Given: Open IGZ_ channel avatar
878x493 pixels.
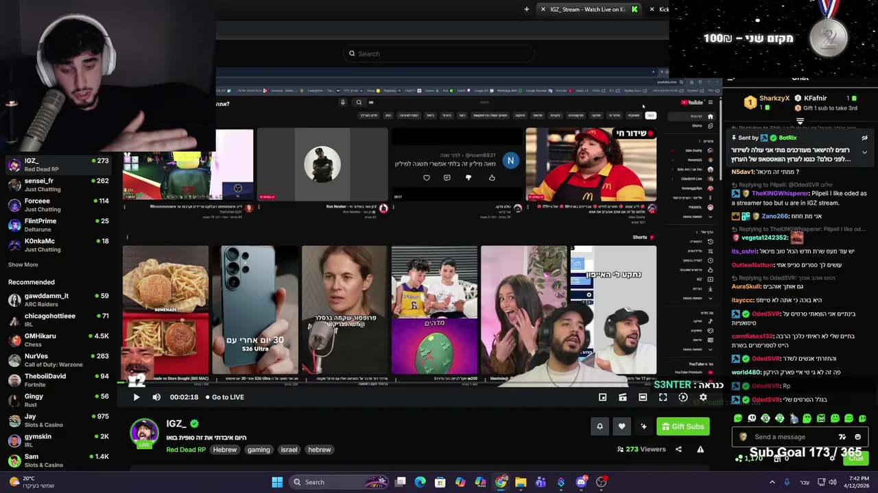Looking at the screenshot, I should click(144, 433).
